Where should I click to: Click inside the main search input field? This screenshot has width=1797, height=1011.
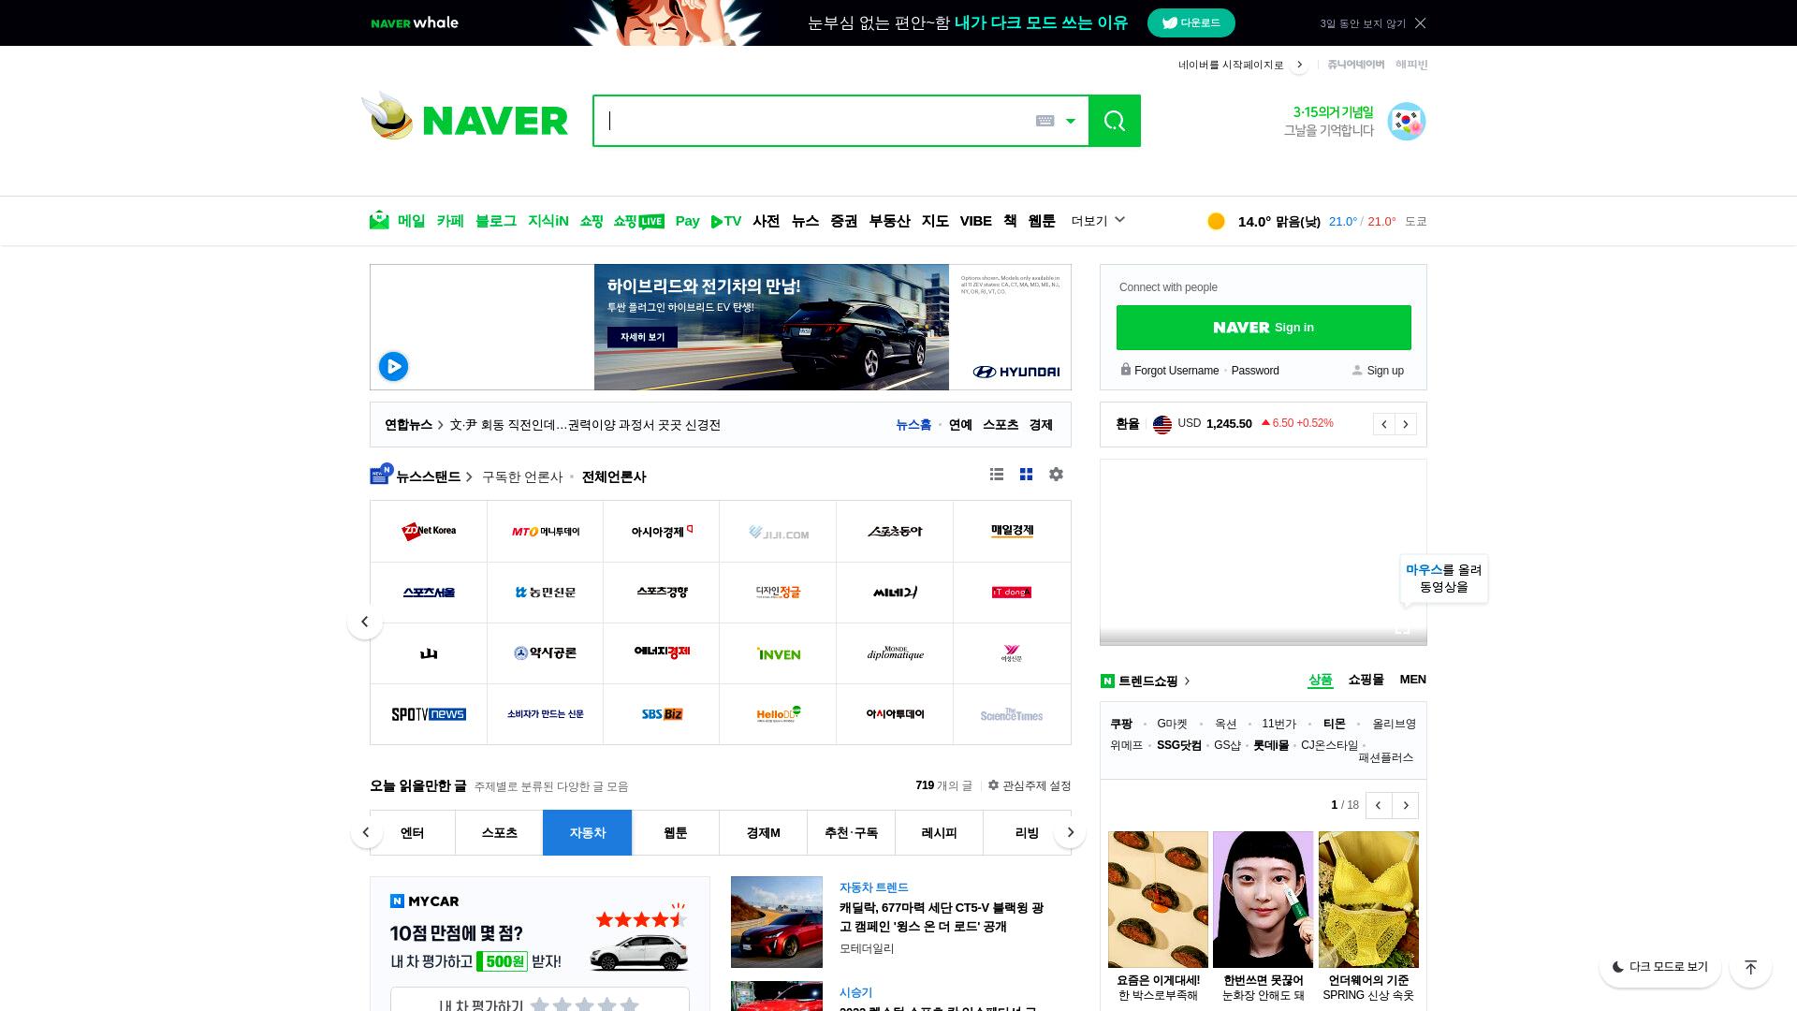click(814, 121)
